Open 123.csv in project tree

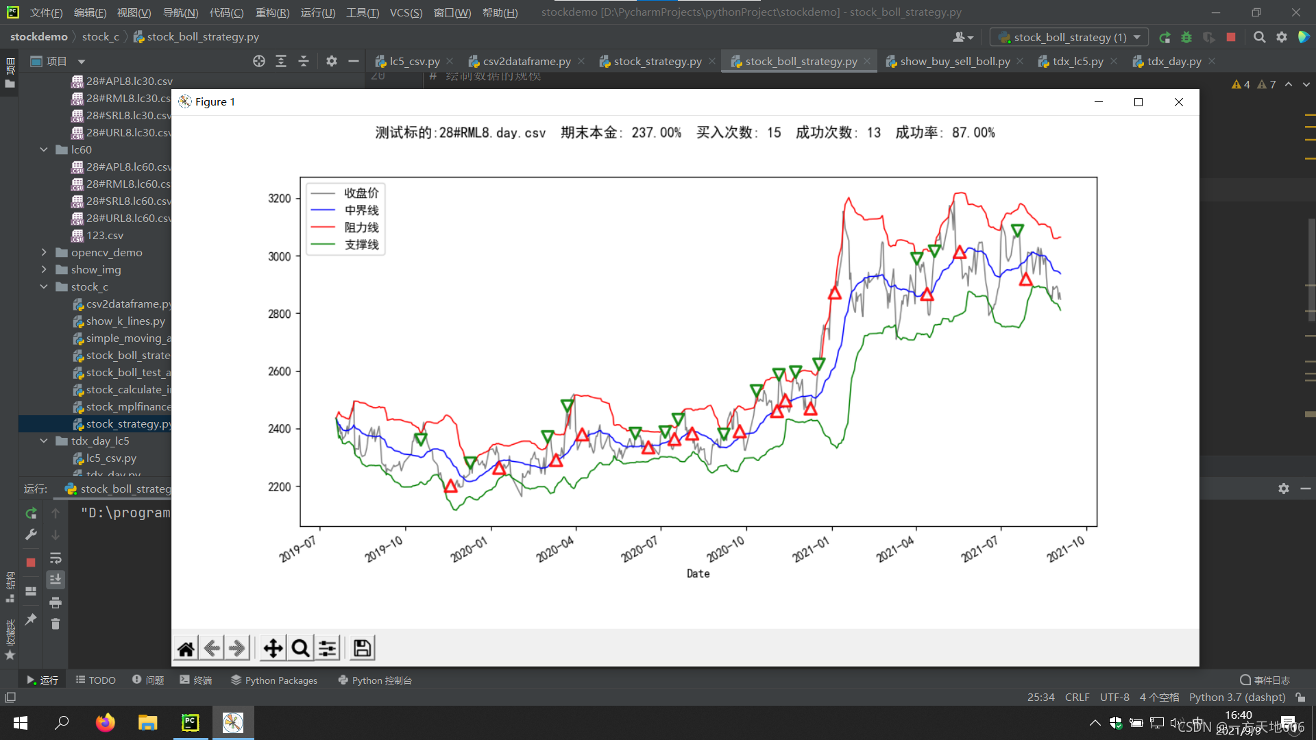pyautogui.click(x=104, y=235)
